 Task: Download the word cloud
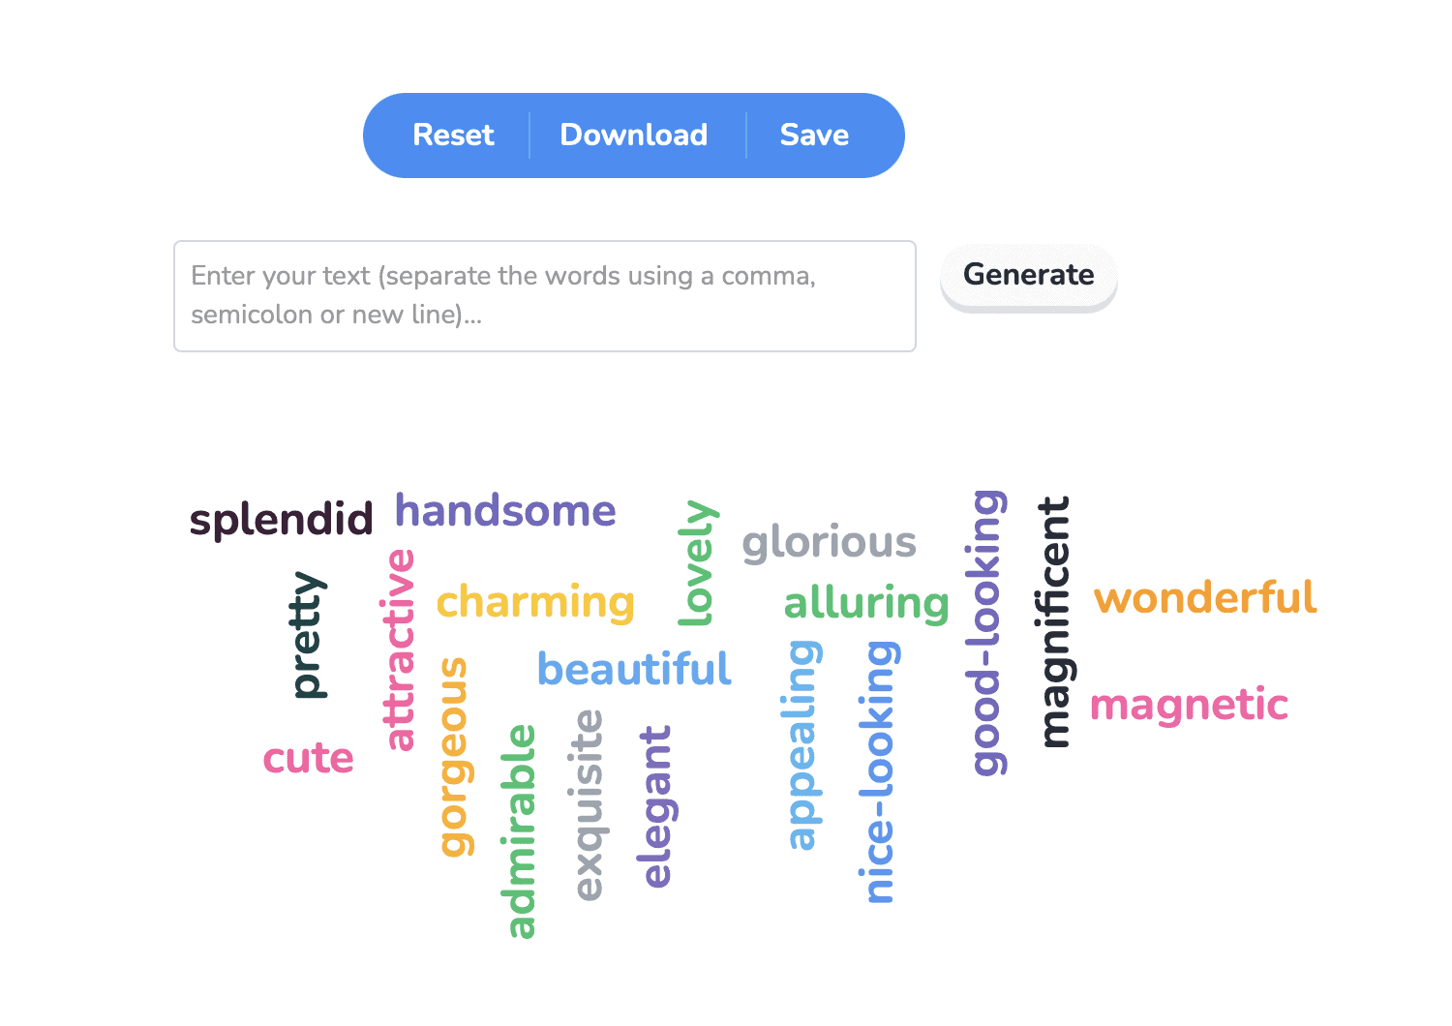click(x=634, y=135)
